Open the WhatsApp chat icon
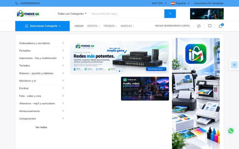The height and width of the screenshot is (149, 239). pyautogui.click(x=231, y=131)
